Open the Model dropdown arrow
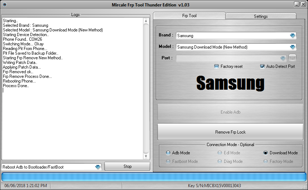308x190 pixels. coord(293,47)
